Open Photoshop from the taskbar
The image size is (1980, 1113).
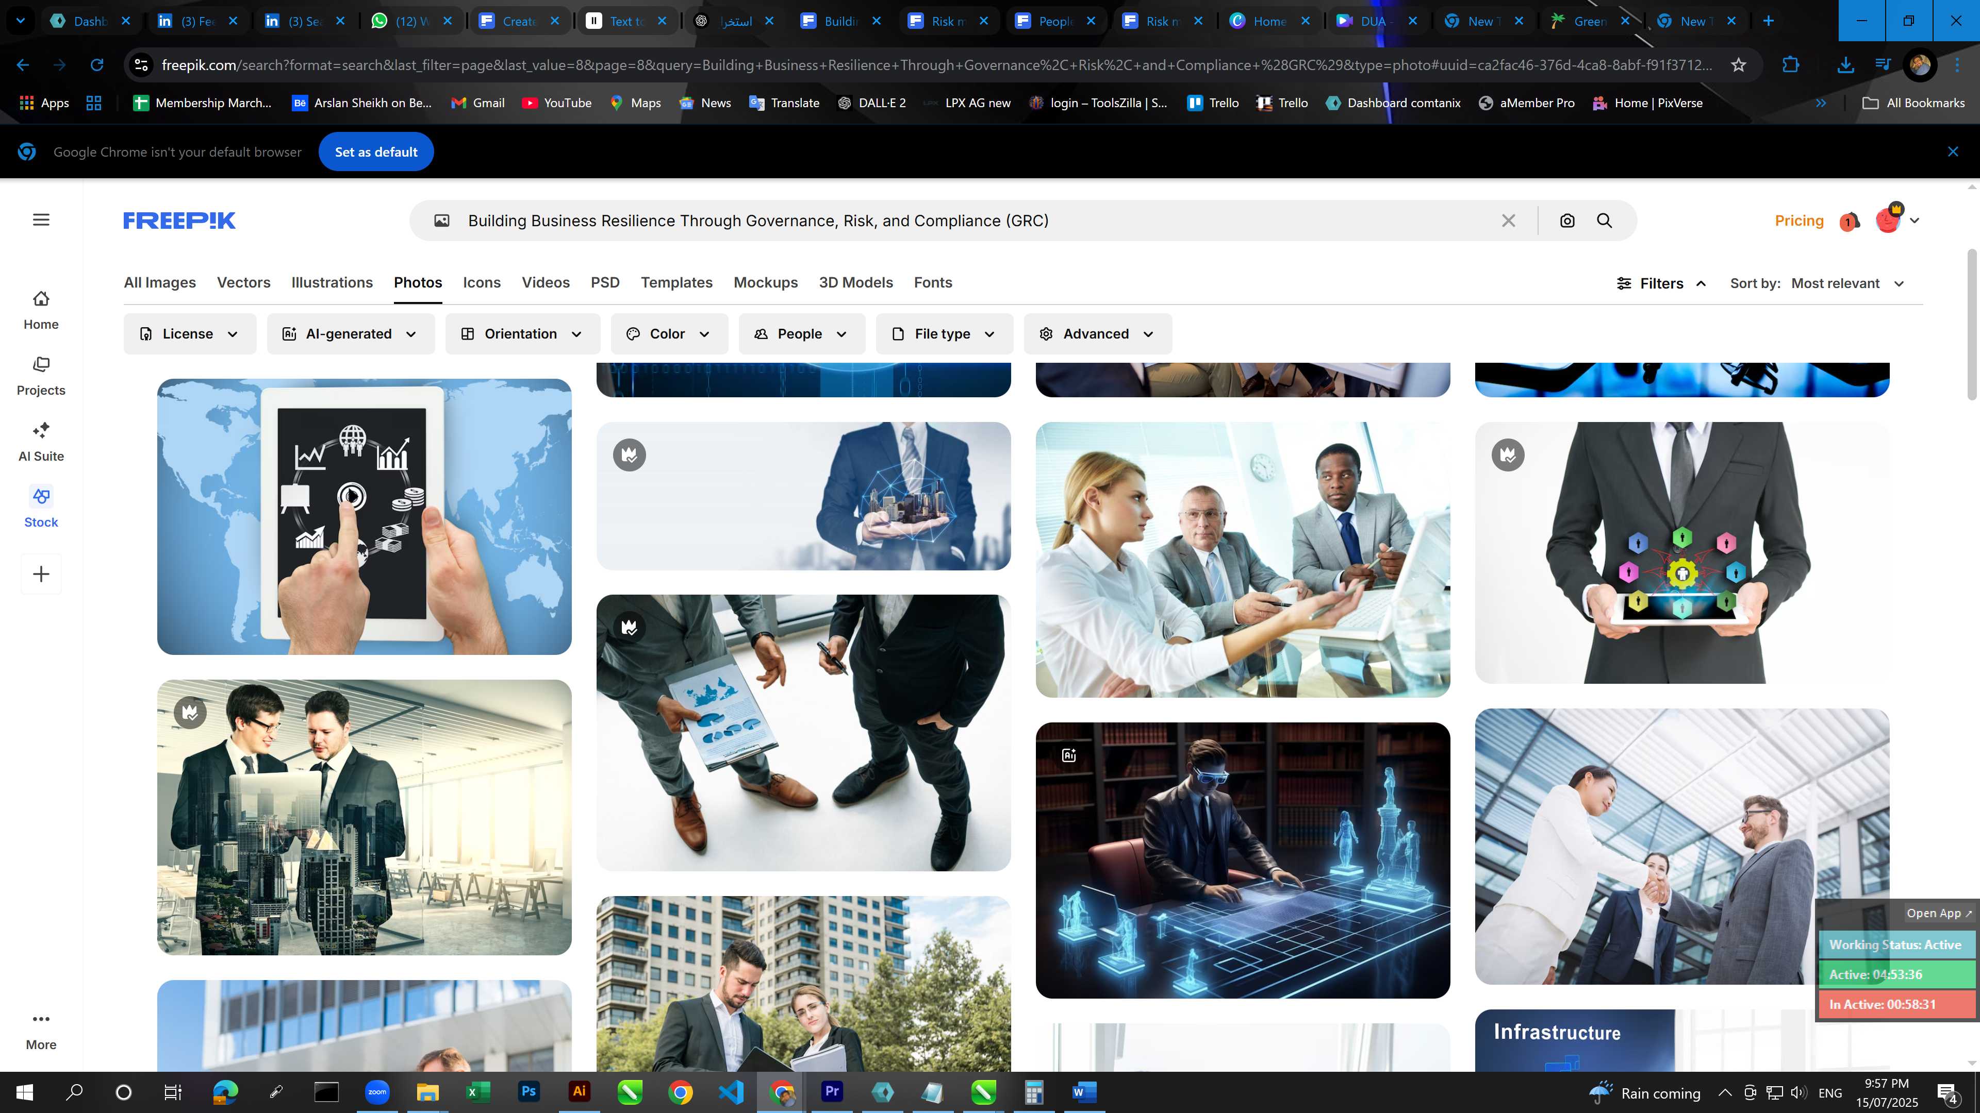point(529,1091)
